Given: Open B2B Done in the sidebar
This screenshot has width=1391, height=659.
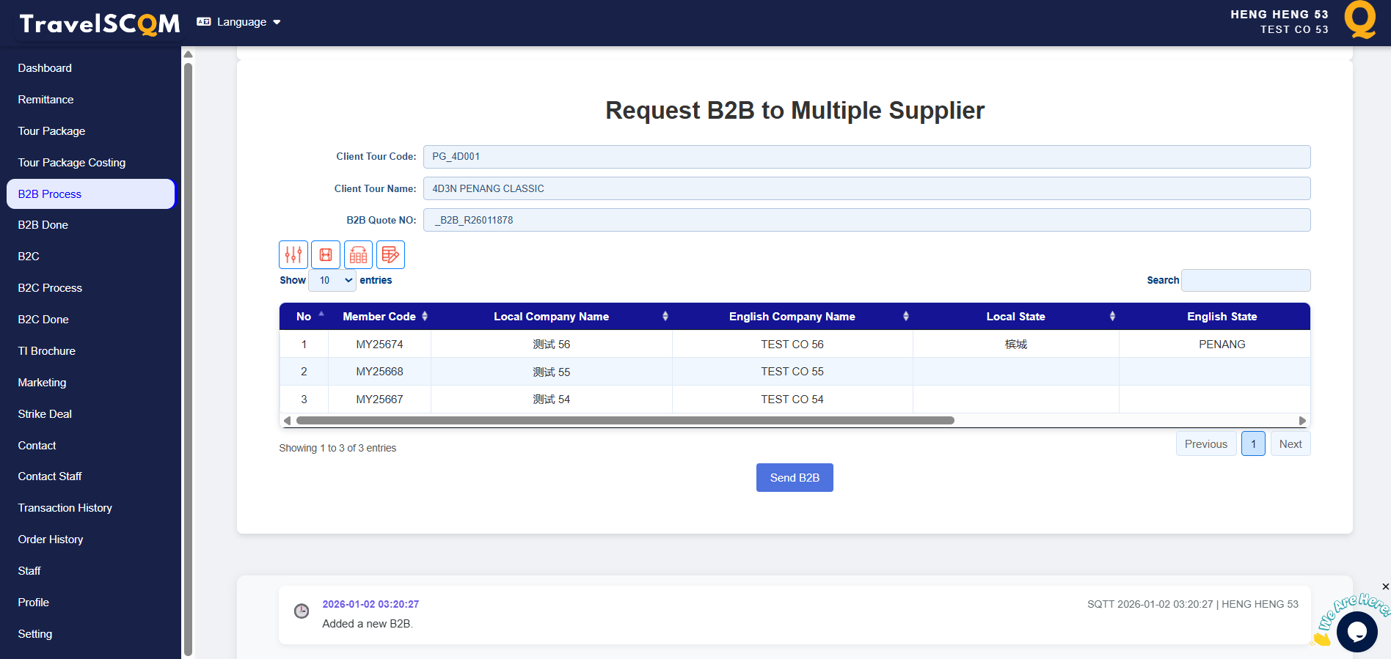Looking at the screenshot, I should click(x=43, y=225).
